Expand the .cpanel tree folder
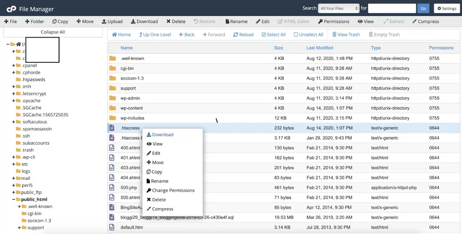This screenshot has width=462, height=234. point(14,65)
